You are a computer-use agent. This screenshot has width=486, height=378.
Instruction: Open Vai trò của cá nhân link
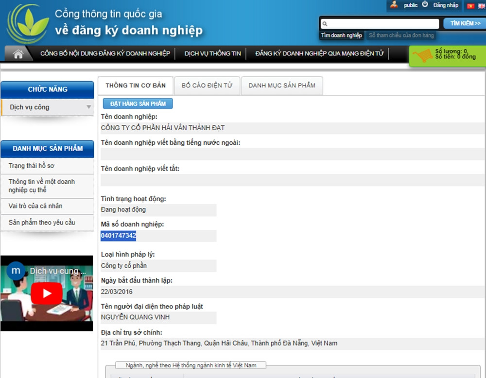[x=35, y=206]
